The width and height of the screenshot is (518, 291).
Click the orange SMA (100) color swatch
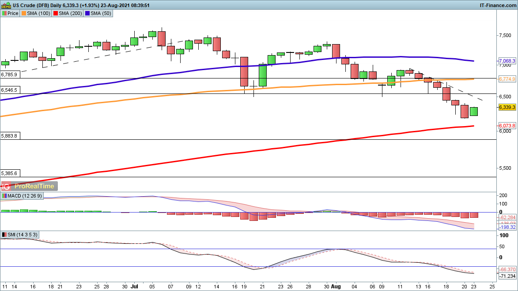[24, 13]
